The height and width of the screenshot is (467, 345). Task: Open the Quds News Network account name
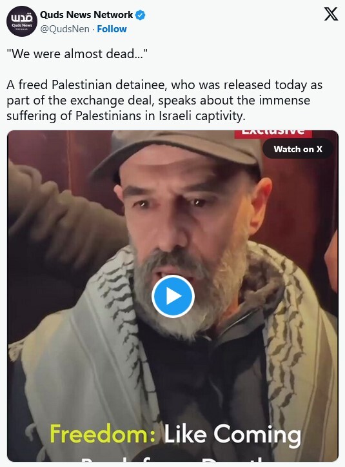86,15
